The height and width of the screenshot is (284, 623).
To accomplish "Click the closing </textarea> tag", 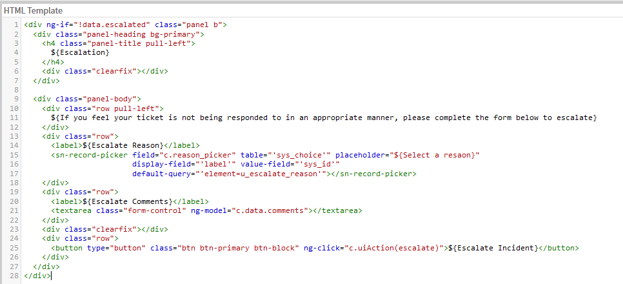I will click(x=338, y=210).
